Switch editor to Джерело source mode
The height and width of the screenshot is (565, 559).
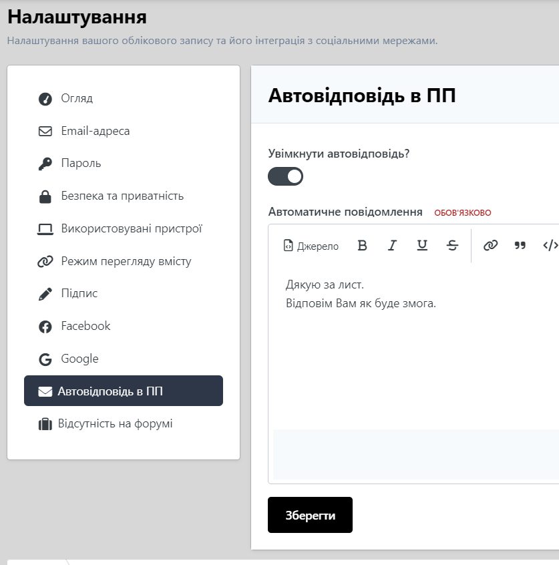click(x=311, y=246)
